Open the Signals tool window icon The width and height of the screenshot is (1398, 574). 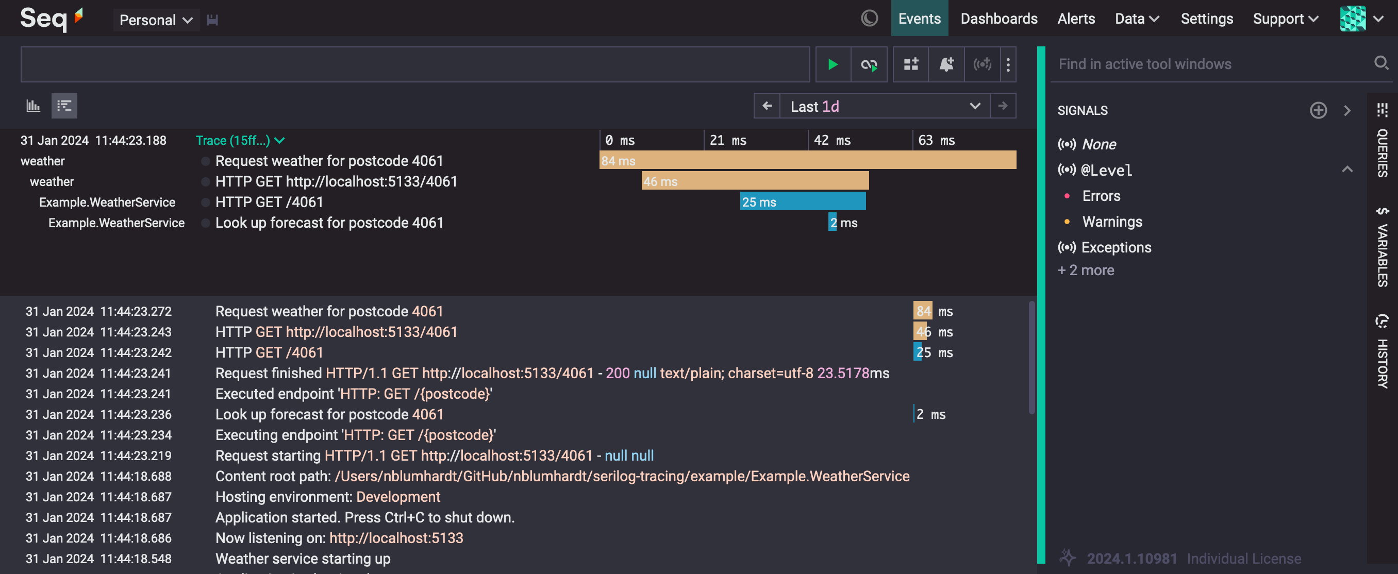(x=1382, y=110)
